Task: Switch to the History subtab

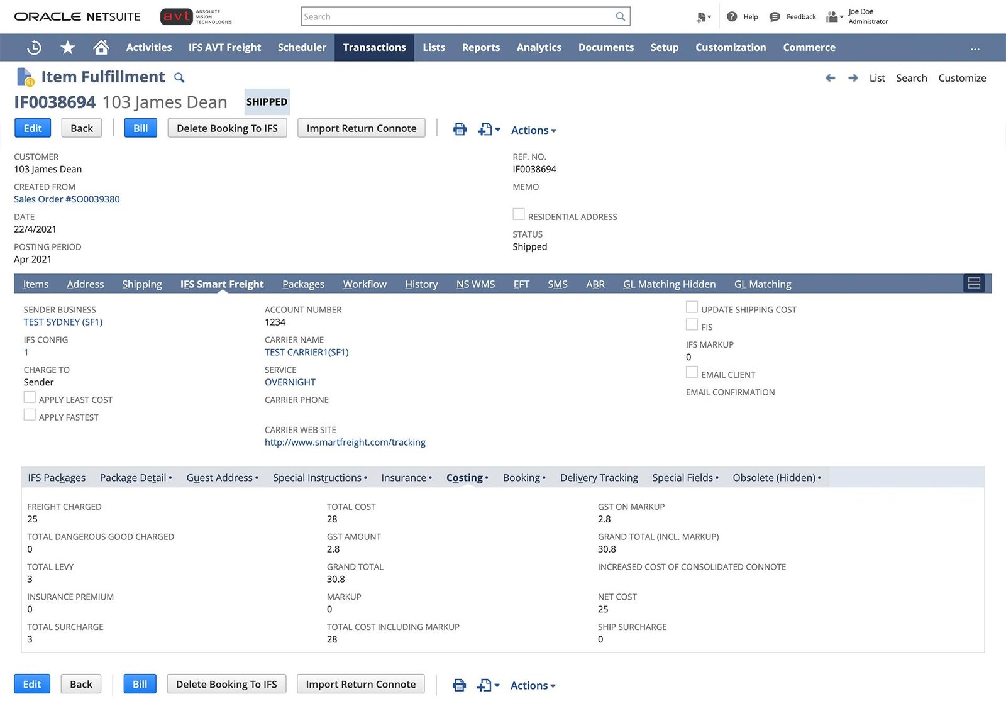Action: coord(421,284)
